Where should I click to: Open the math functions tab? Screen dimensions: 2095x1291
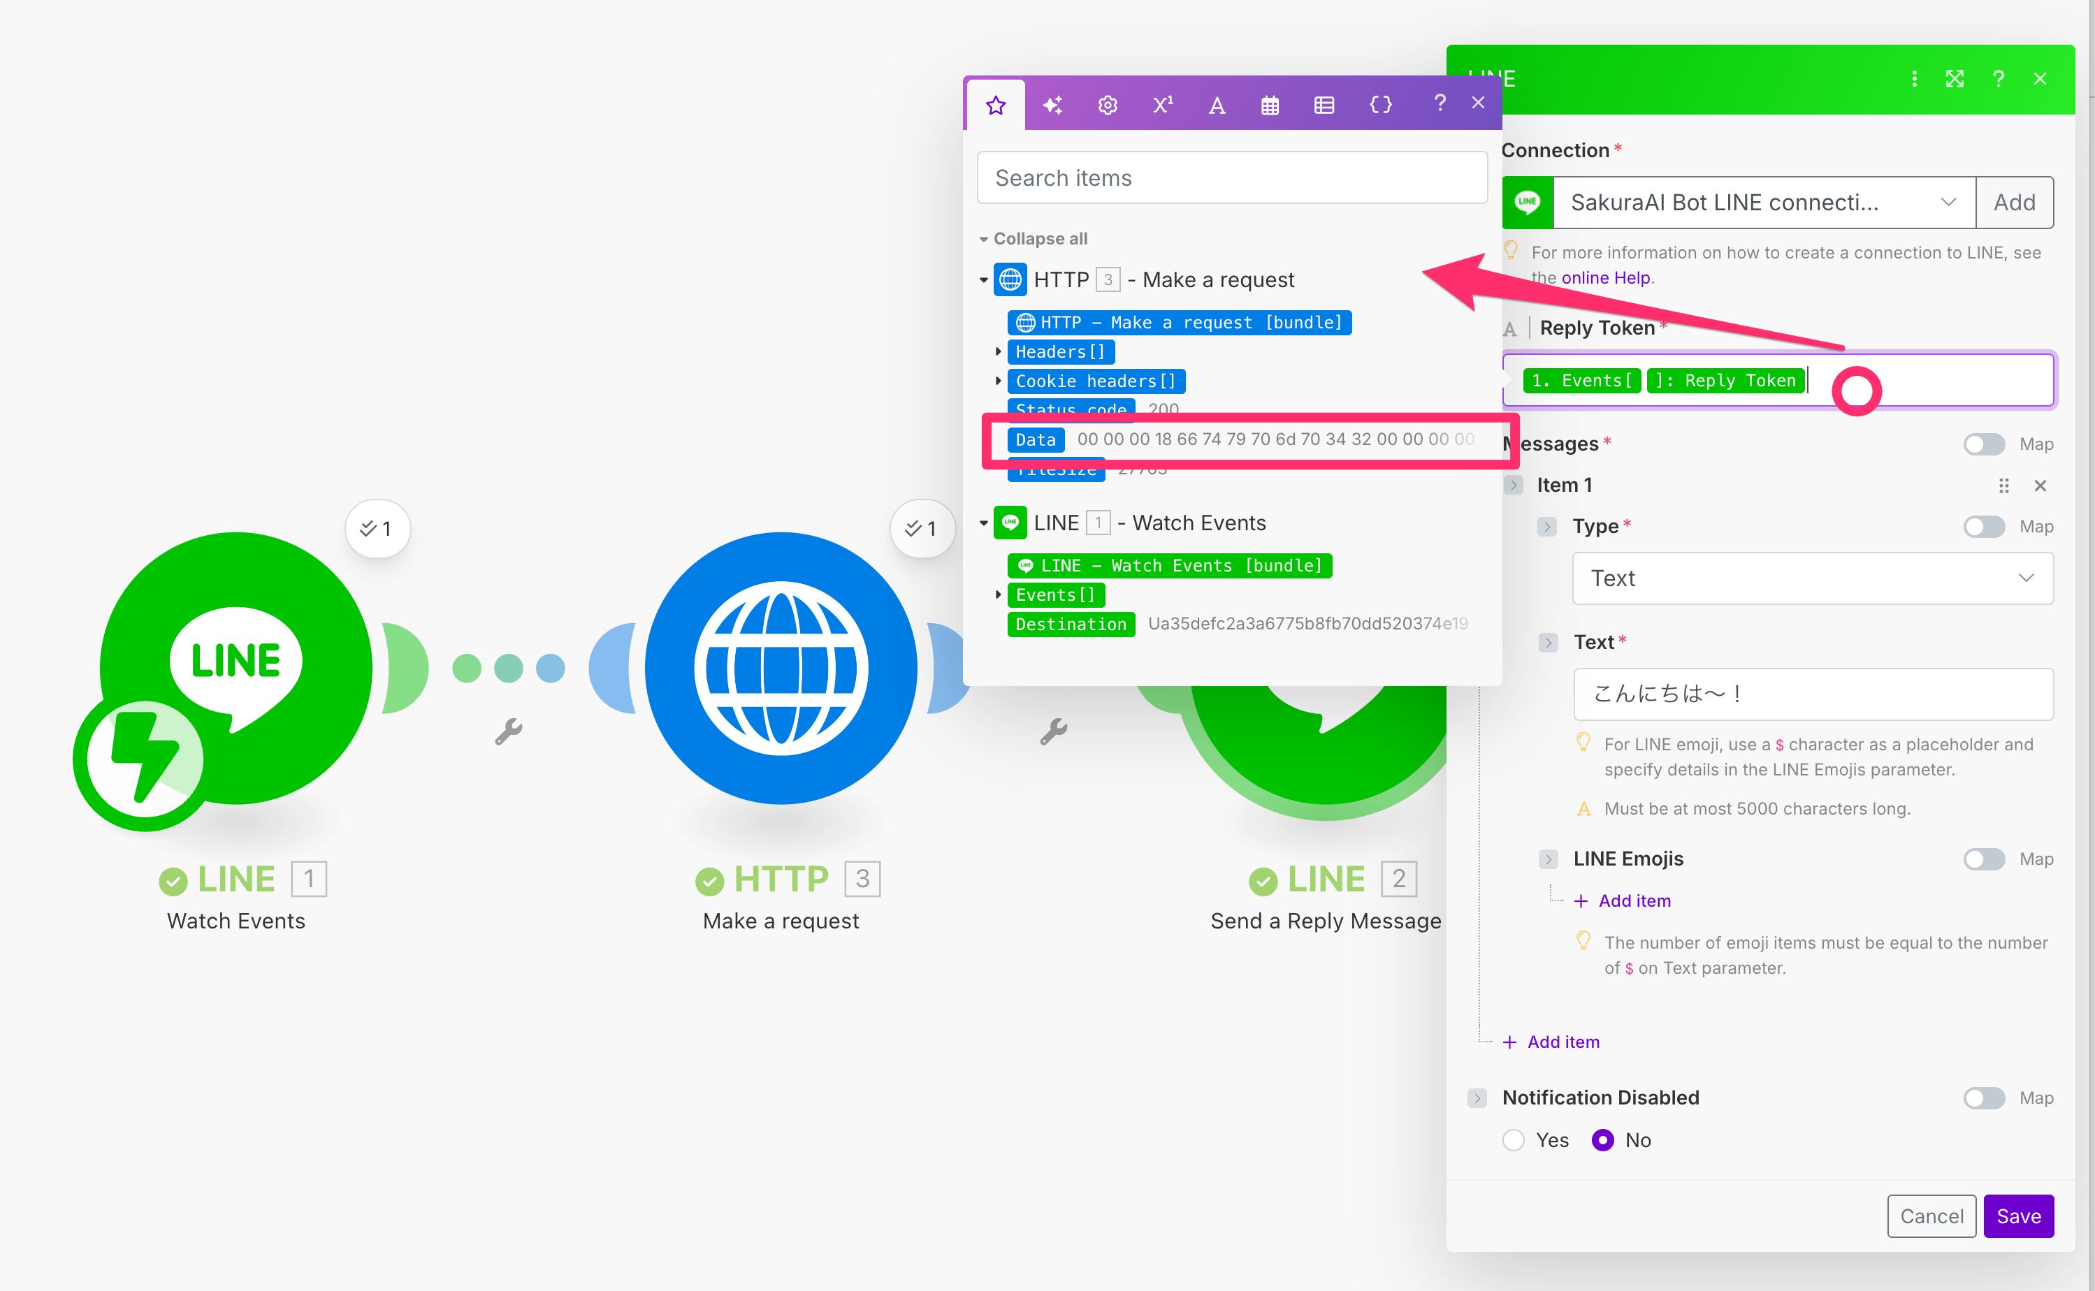(1162, 105)
